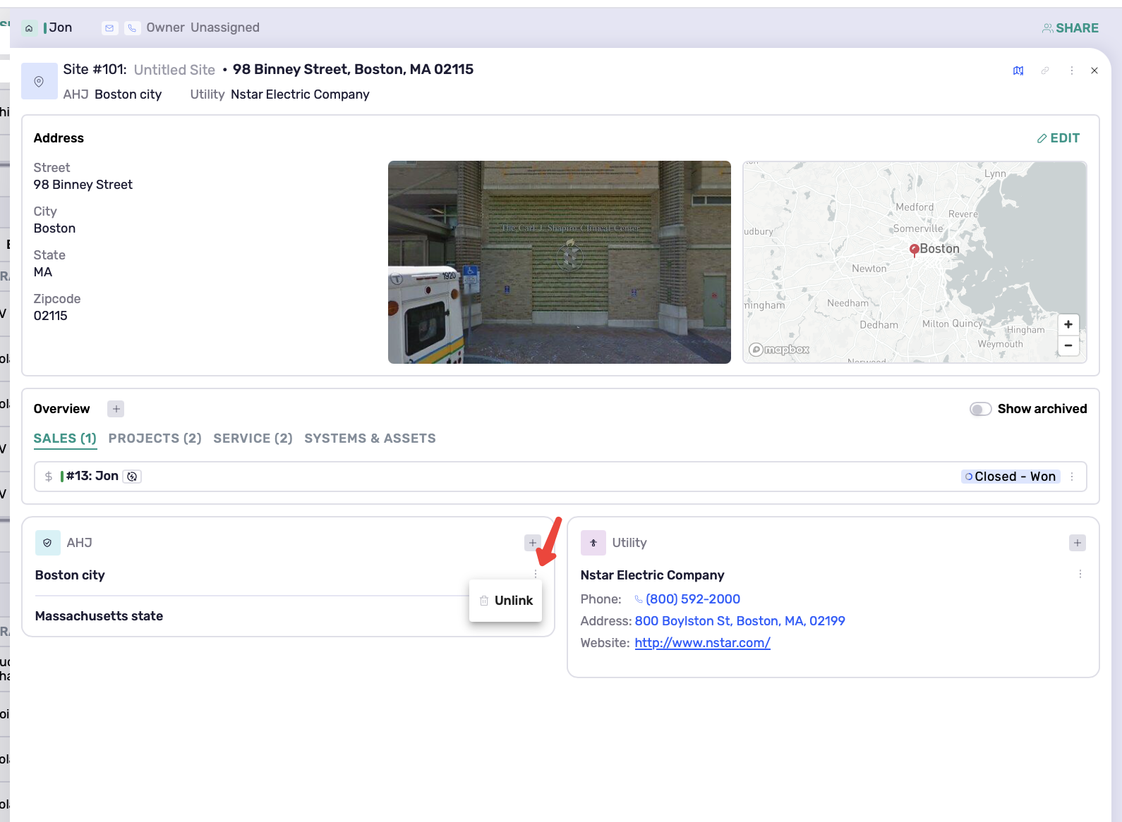Click Street value 98 Binney Street
Viewport: 1122px width, 822px height.
click(83, 185)
